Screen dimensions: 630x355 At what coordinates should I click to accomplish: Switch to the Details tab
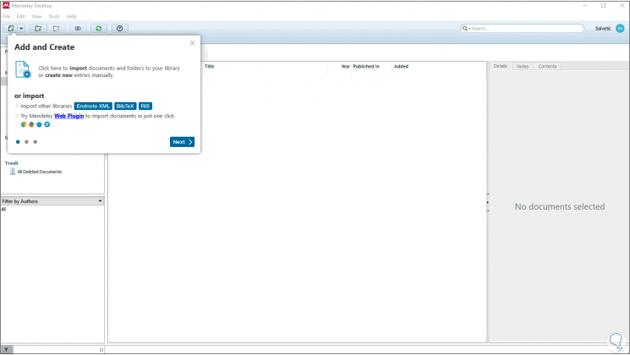tap(501, 66)
